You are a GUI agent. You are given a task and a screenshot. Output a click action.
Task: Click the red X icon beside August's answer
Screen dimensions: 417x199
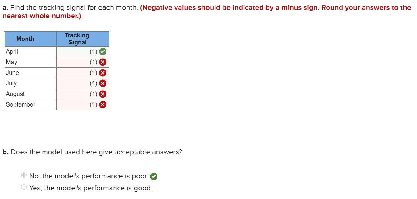(102, 94)
